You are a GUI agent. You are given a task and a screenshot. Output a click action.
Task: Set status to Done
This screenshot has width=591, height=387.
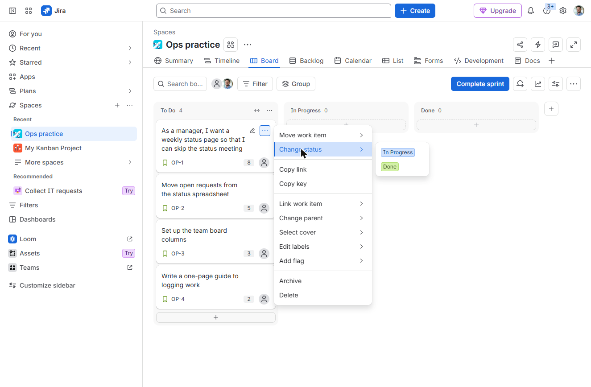tap(390, 167)
